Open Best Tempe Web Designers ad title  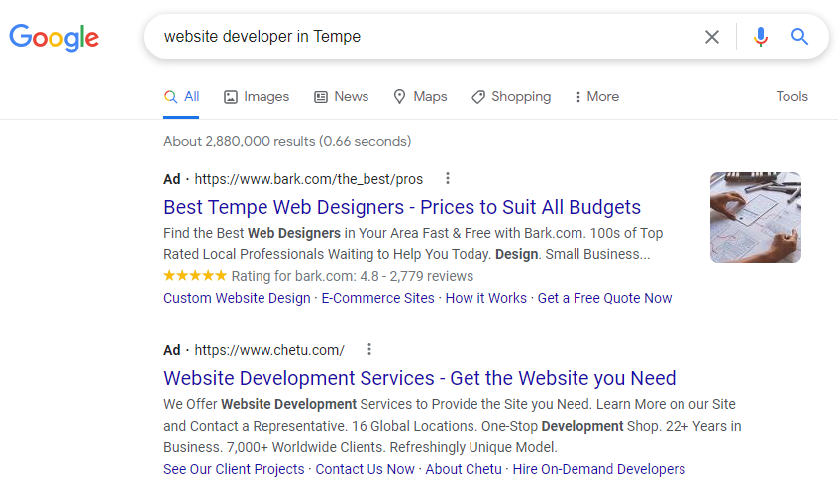[402, 207]
